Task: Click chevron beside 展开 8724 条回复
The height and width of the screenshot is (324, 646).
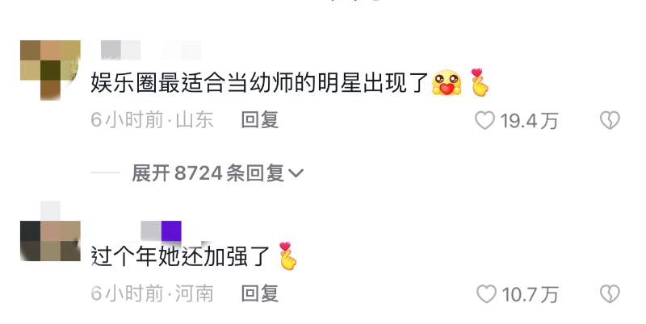Action: point(296,173)
